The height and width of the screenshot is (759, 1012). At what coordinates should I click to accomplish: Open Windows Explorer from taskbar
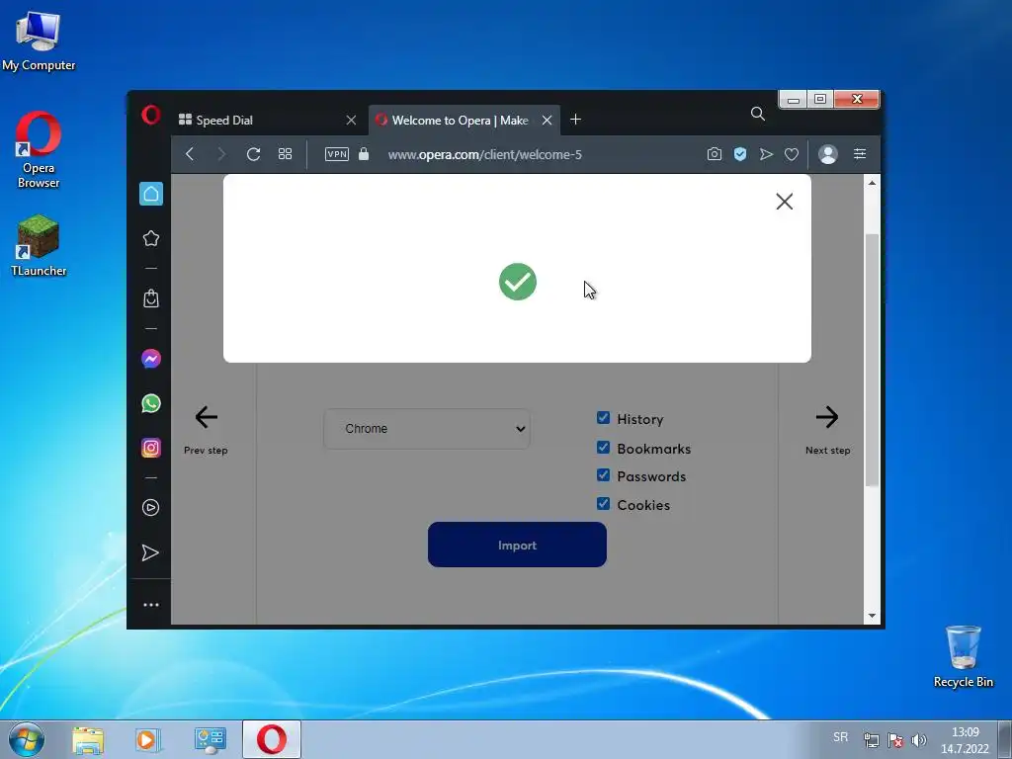[88, 740]
